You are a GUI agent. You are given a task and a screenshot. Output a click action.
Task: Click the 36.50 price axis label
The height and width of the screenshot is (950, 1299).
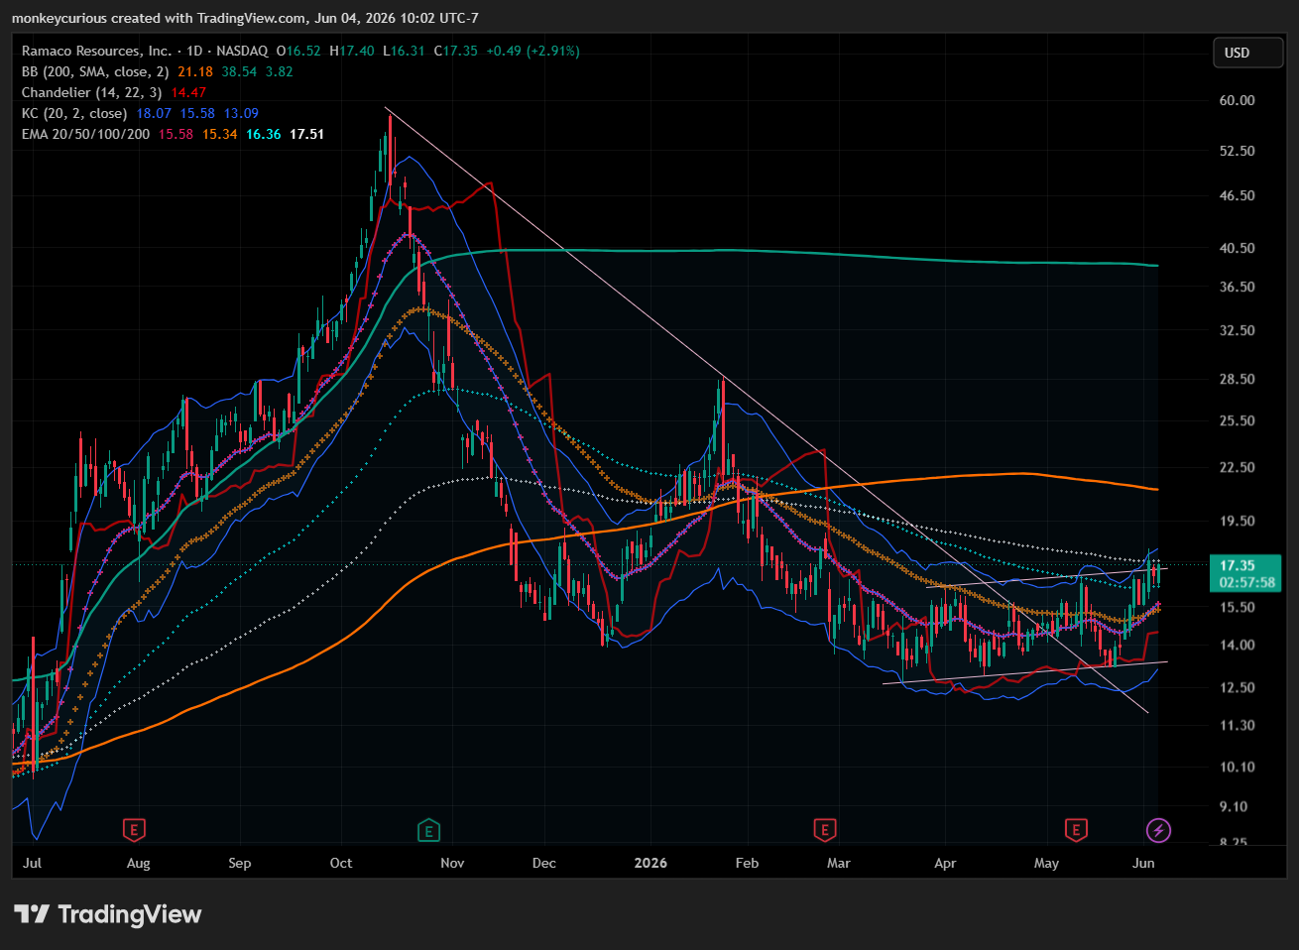[1238, 287]
